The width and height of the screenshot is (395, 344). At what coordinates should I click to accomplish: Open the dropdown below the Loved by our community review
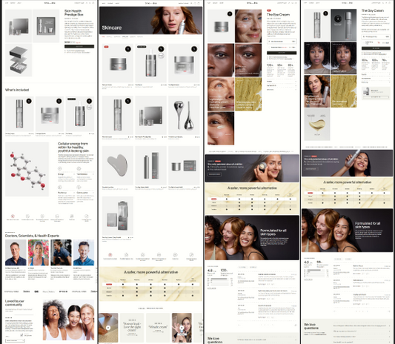15,340
